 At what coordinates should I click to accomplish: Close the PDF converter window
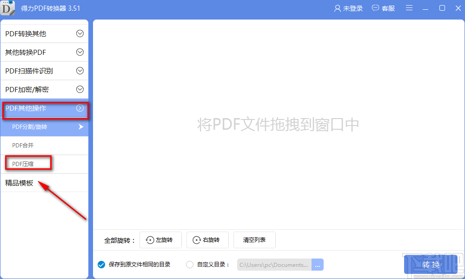[x=458, y=8]
